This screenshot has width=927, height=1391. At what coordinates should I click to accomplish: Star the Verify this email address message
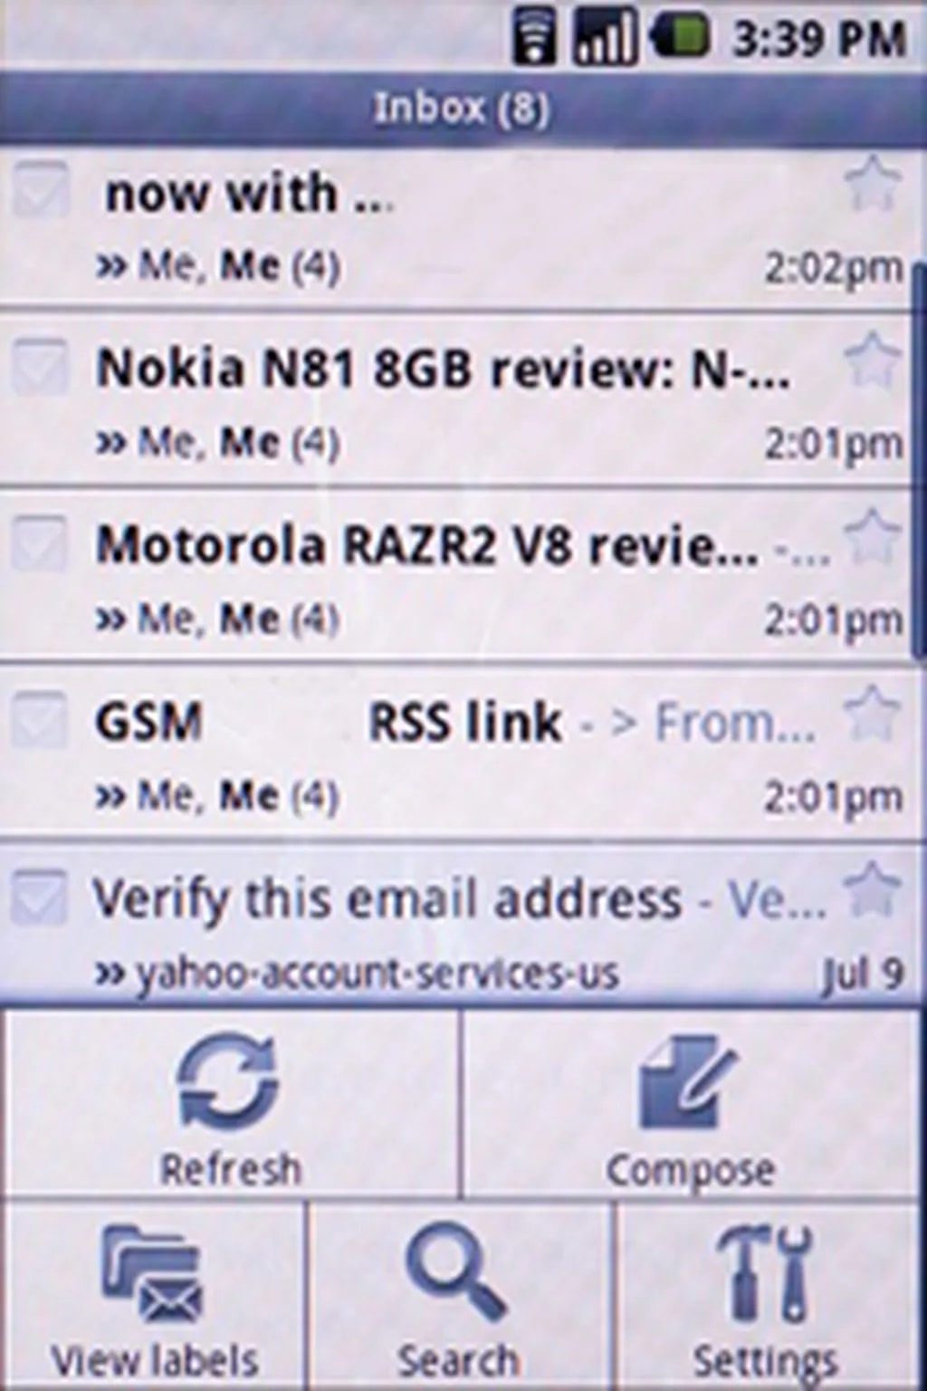[872, 889]
